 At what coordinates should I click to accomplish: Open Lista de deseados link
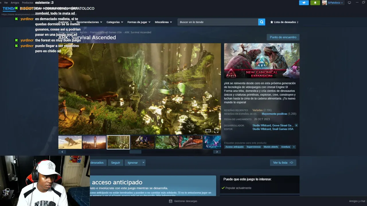(284, 22)
